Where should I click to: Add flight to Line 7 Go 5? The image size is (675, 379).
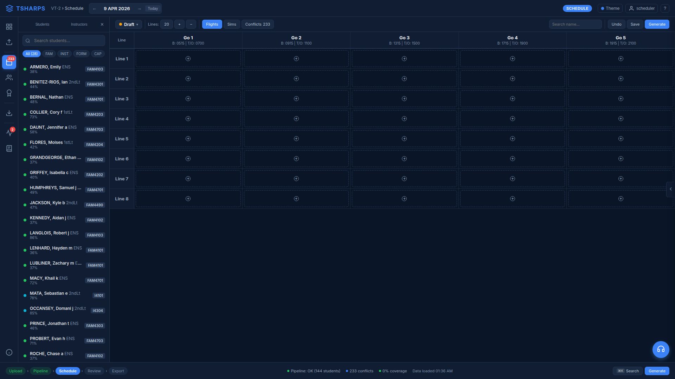pyautogui.click(x=621, y=179)
